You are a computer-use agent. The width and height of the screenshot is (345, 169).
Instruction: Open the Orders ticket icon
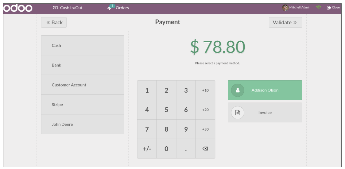pos(110,8)
